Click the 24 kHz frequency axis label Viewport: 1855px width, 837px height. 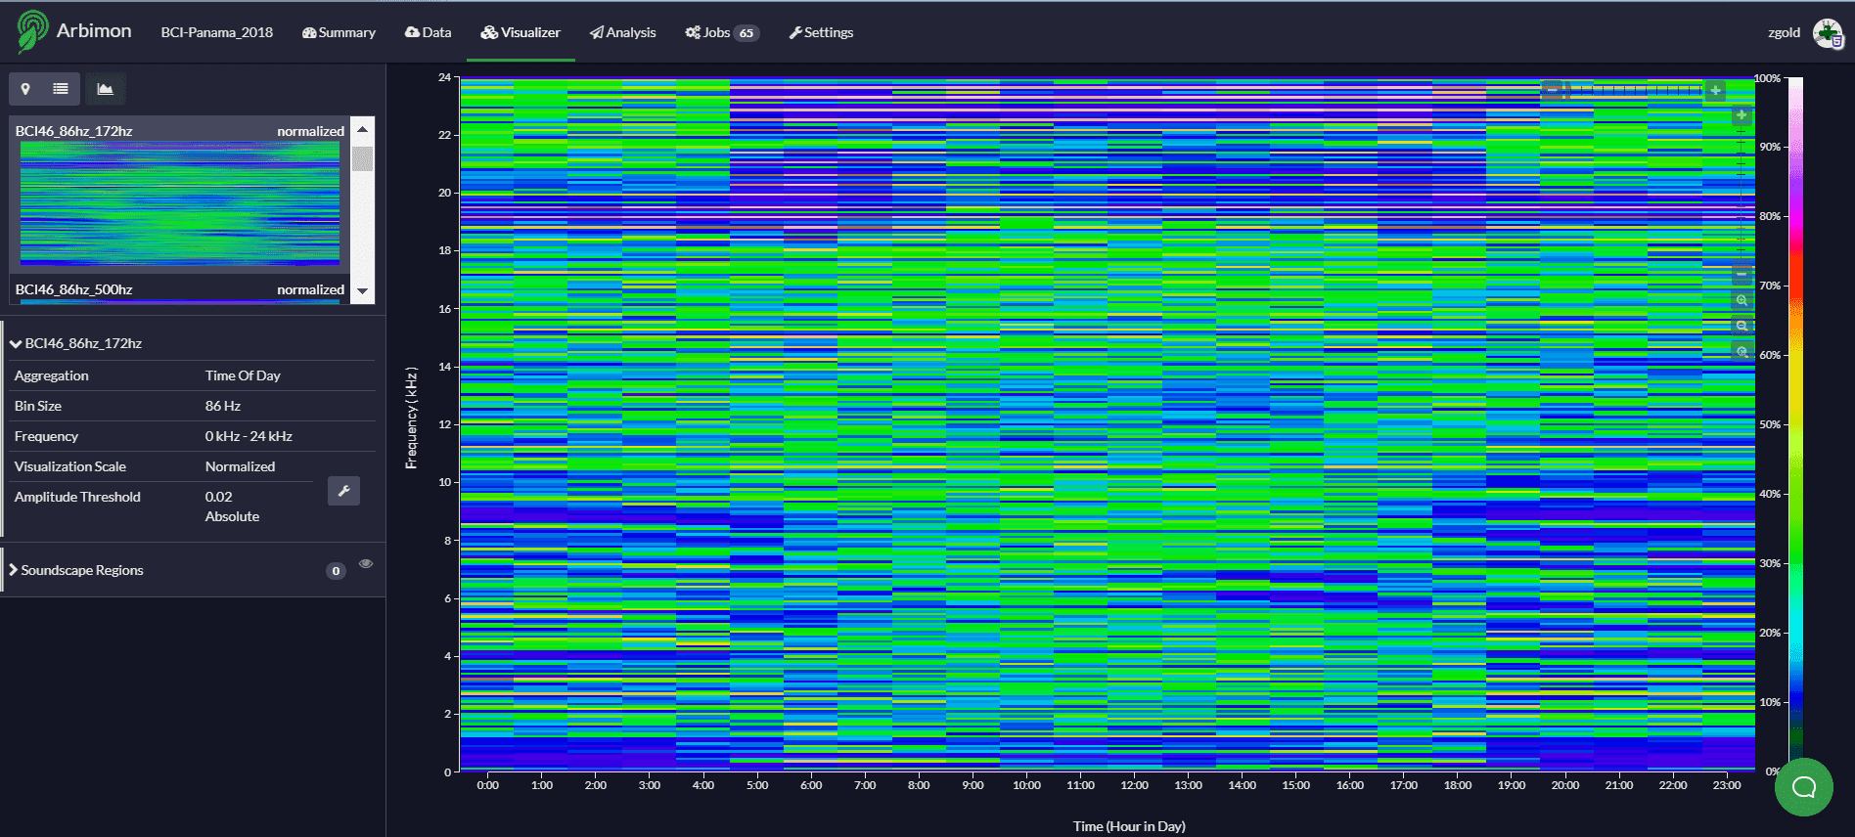coord(444,77)
